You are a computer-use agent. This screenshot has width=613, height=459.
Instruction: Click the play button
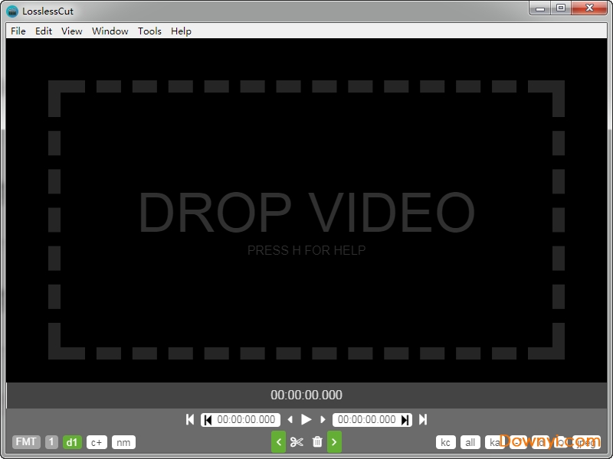(306, 419)
